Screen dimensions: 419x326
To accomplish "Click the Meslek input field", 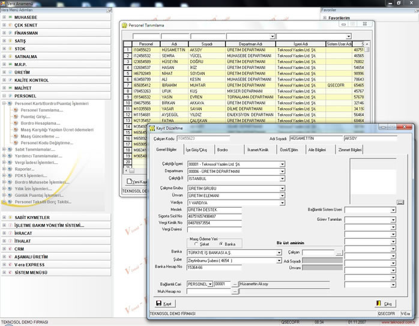I will click(214, 210).
